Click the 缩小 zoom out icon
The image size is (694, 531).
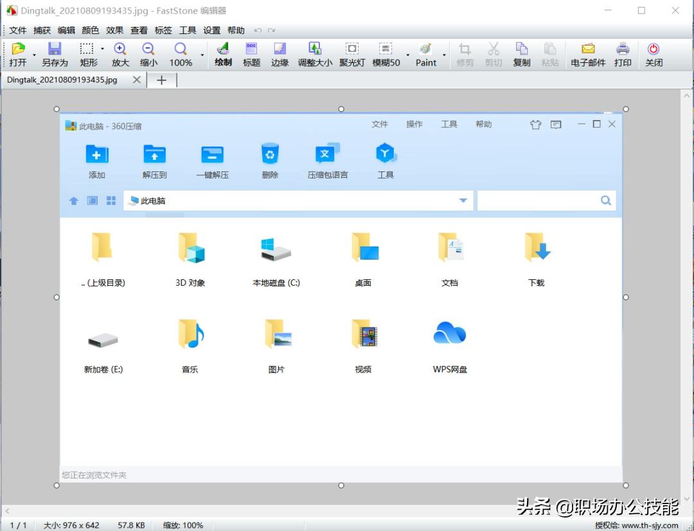coord(148,55)
